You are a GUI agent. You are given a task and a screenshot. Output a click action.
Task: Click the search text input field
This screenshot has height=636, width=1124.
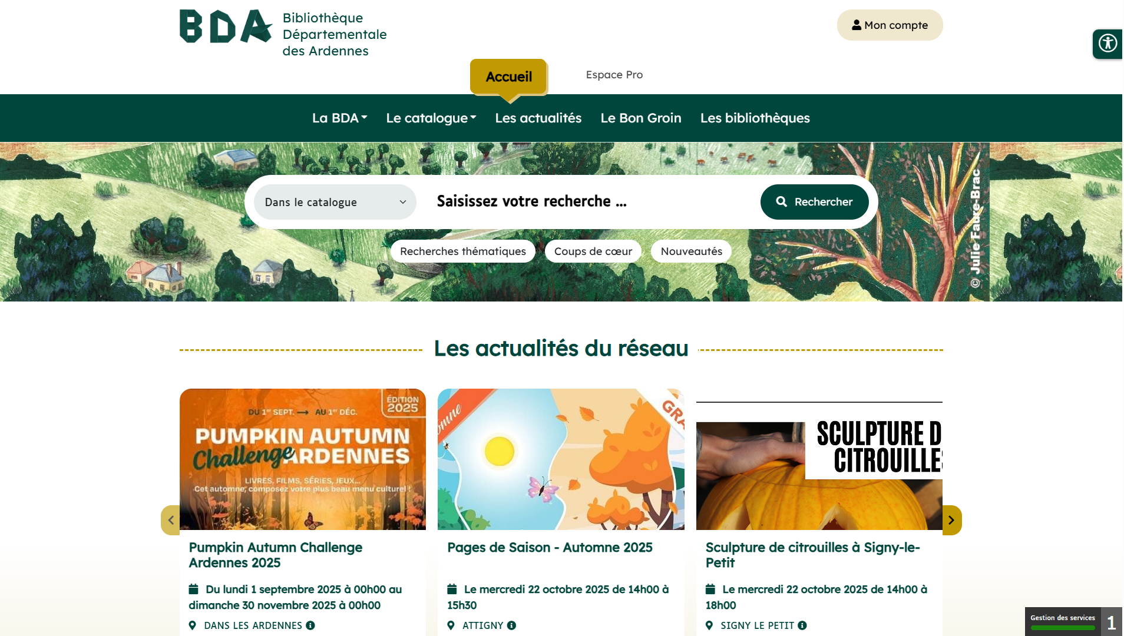click(x=589, y=201)
